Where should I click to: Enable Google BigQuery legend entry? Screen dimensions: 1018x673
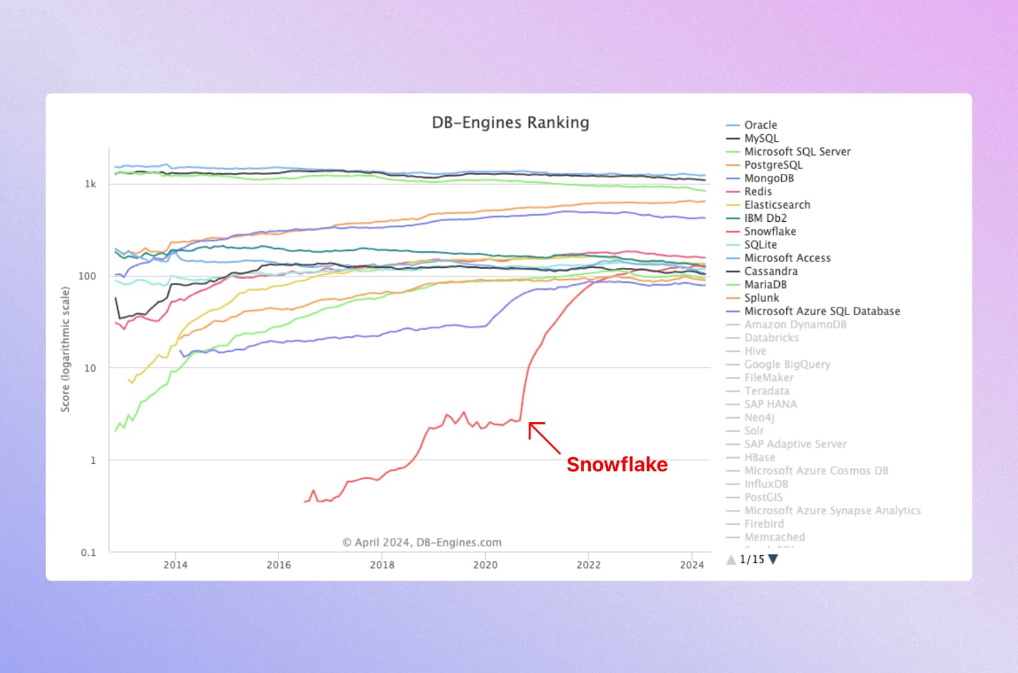coord(778,364)
